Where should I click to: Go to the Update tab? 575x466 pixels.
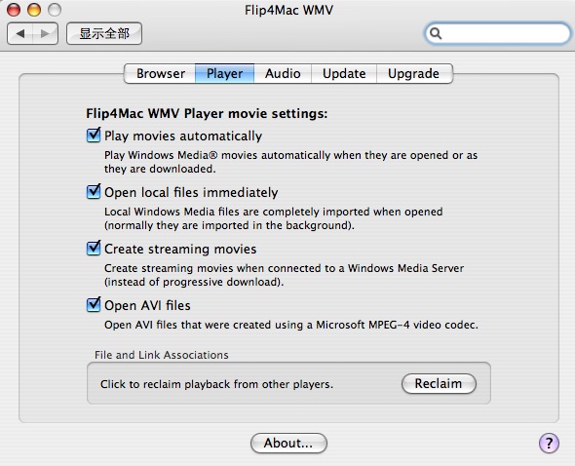pyautogui.click(x=344, y=73)
